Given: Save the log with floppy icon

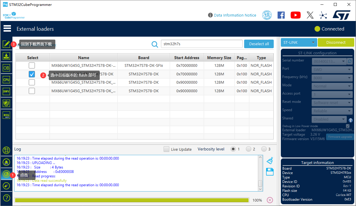Looking at the screenshot, I should point(270,172).
